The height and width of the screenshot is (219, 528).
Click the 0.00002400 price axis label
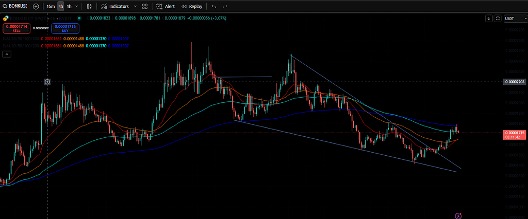pyautogui.click(x=514, y=61)
